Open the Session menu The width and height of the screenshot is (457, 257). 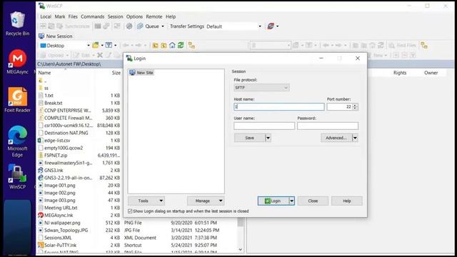pos(115,16)
